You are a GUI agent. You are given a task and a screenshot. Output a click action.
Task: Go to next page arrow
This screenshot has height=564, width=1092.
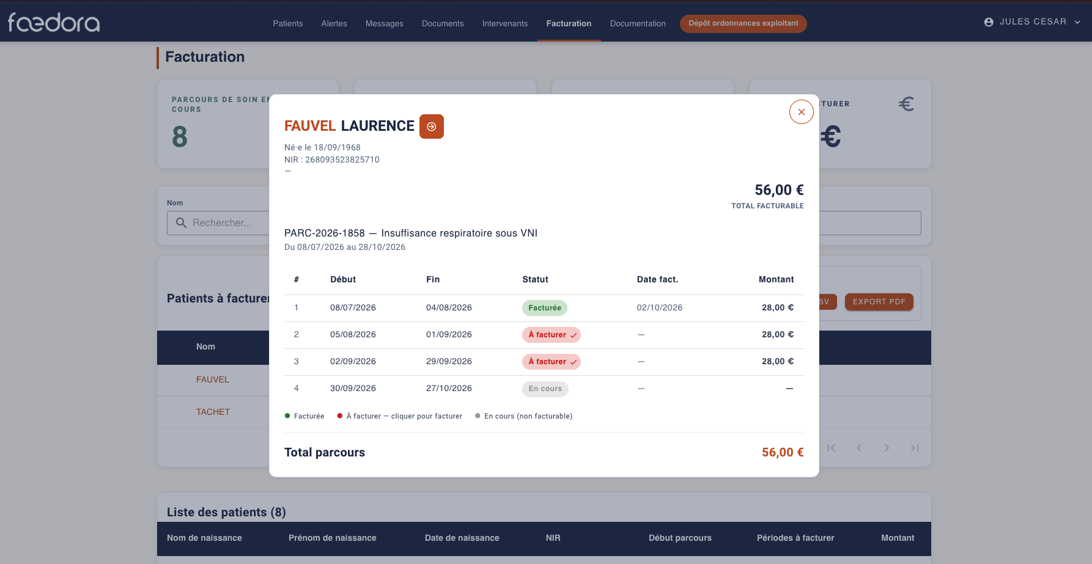[887, 448]
